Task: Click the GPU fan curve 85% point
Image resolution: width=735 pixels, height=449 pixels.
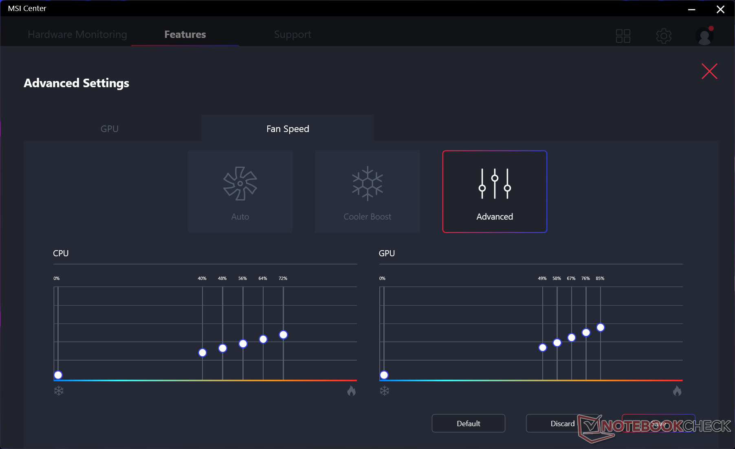Action: pos(601,328)
